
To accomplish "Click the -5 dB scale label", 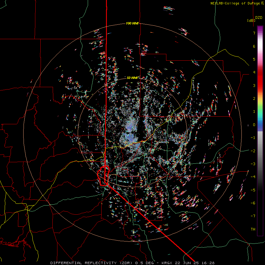I will click(x=253, y=190).
